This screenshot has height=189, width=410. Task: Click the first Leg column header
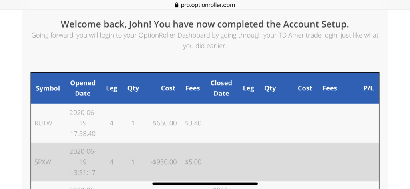tap(111, 88)
